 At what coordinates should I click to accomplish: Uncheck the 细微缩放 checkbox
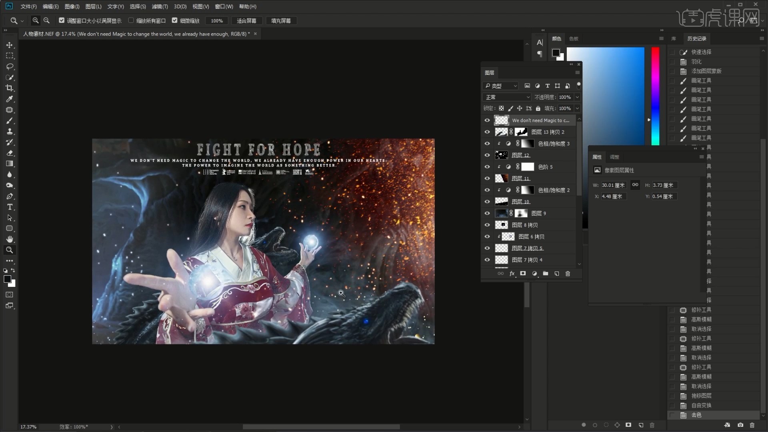pyautogui.click(x=174, y=20)
